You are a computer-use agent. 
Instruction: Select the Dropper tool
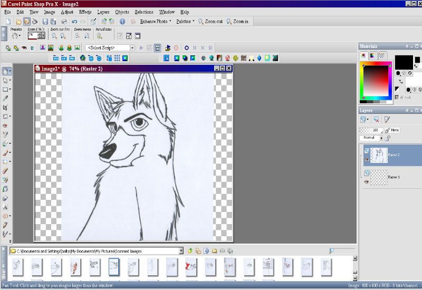coord(5,98)
